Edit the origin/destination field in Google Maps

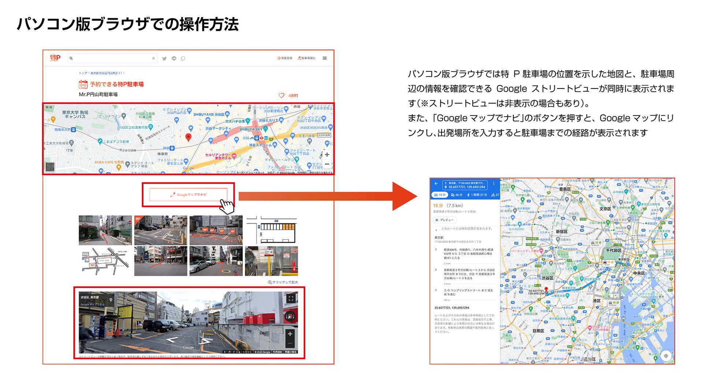[x=465, y=185]
